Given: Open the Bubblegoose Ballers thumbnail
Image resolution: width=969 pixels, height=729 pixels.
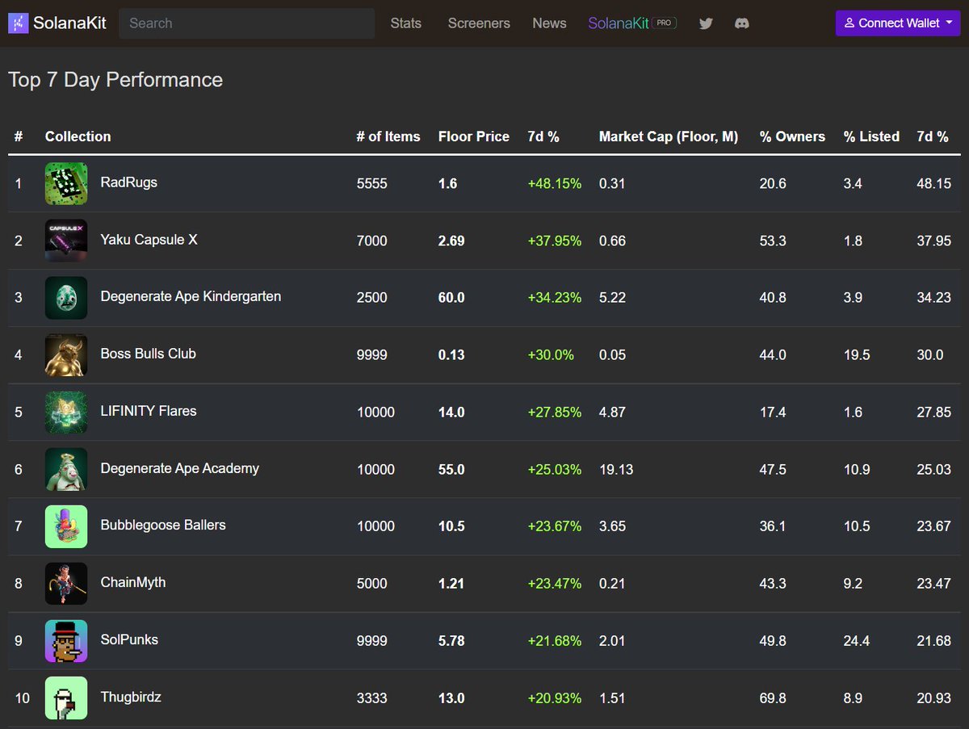Looking at the screenshot, I should 66,526.
